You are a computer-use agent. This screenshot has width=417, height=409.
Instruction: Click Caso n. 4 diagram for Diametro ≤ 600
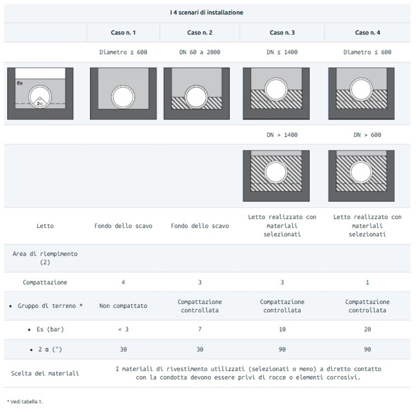point(361,94)
